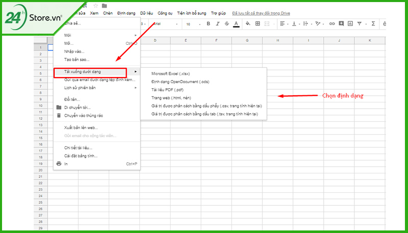This screenshot has height=233, width=408.
Task: Select column header H
Action: click(278, 40)
